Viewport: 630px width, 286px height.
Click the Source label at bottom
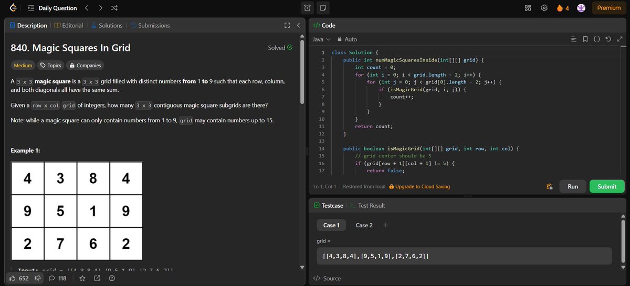coord(327,278)
